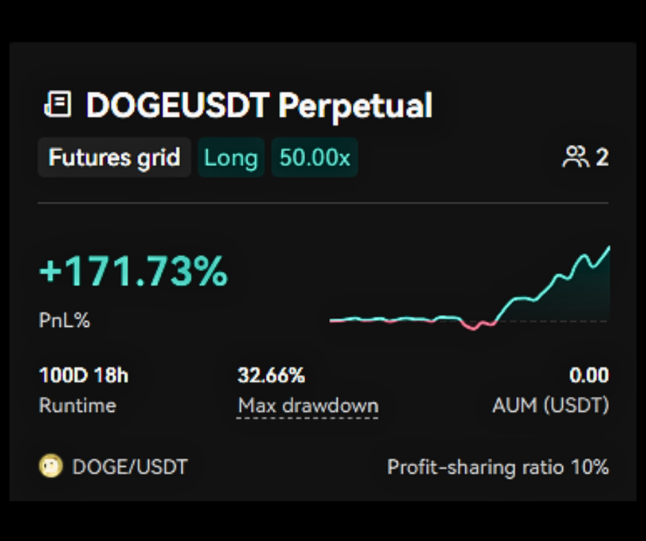
Task: Click the 32.66% drawdown value
Action: tap(271, 376)
